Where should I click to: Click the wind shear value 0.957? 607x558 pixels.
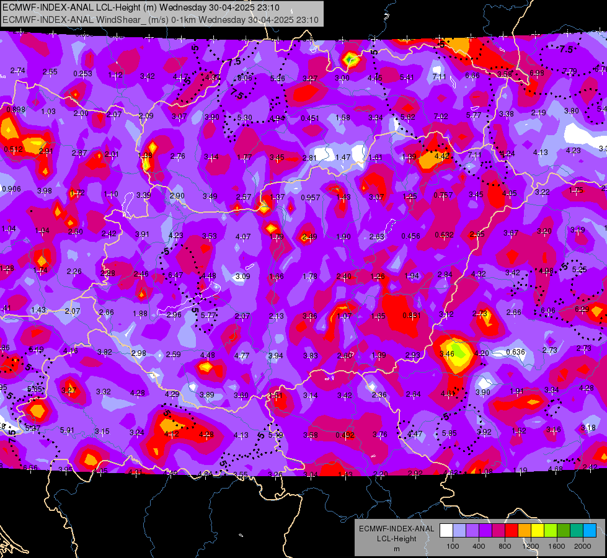311,198
